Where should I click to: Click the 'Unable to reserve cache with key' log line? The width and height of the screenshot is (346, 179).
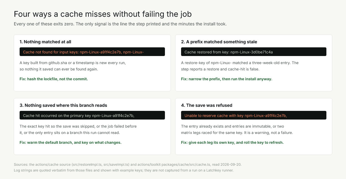tap(254, 115)
